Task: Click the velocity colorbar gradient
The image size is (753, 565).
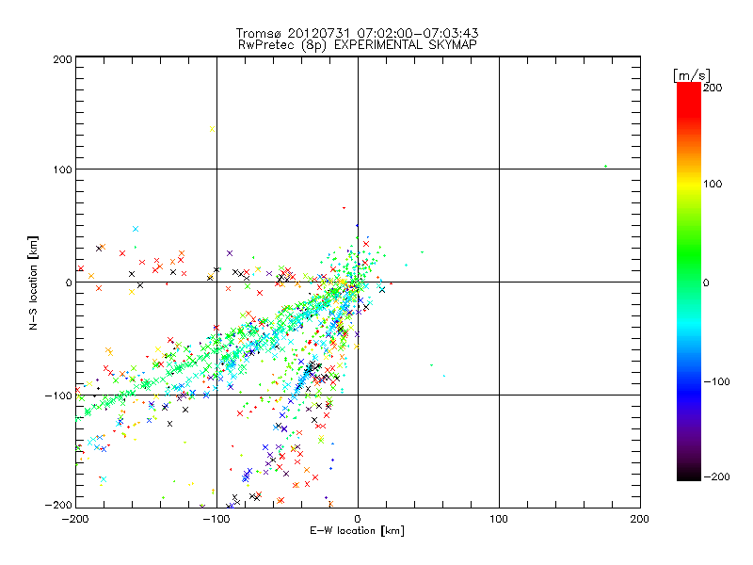Action: [x=689, y=282]
